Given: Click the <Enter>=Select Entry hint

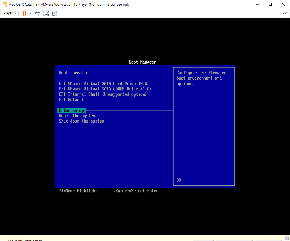Looking at the screenshot, I should coord(136,191).
